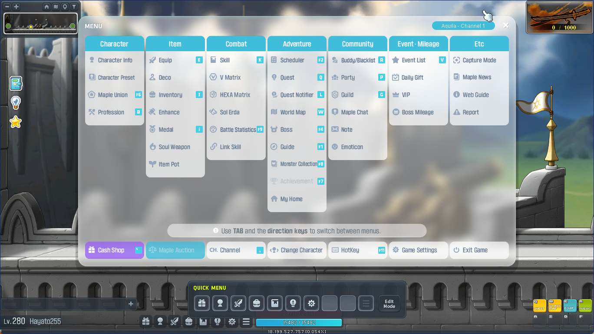Screen dimensions: 594x334
Task: Click the gear icon in Quick Menu
Action: coord(311,303)
